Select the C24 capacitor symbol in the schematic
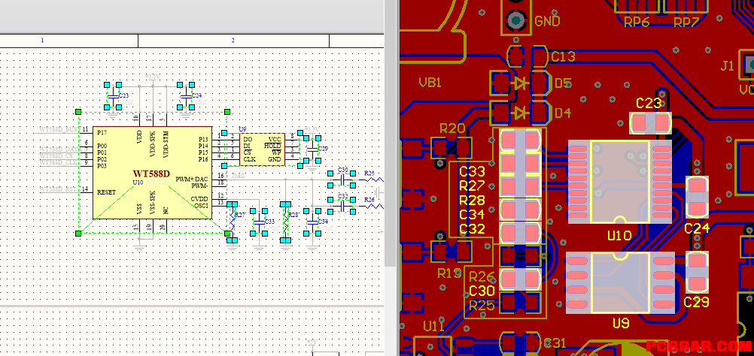Screen dimensions: 754x356 pos(186,96)
